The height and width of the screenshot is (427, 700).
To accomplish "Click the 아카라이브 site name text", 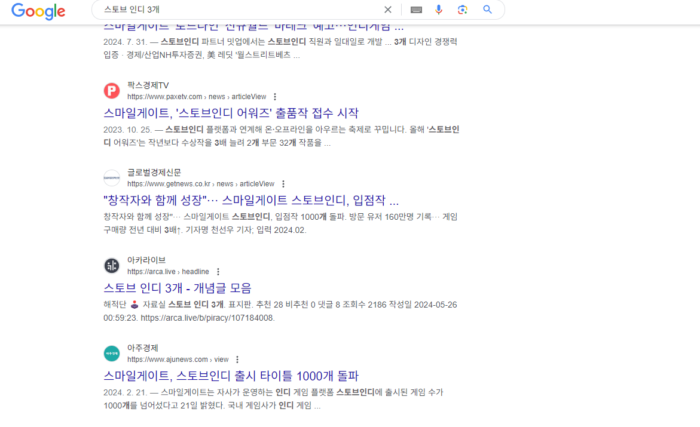I will point(146,260).
